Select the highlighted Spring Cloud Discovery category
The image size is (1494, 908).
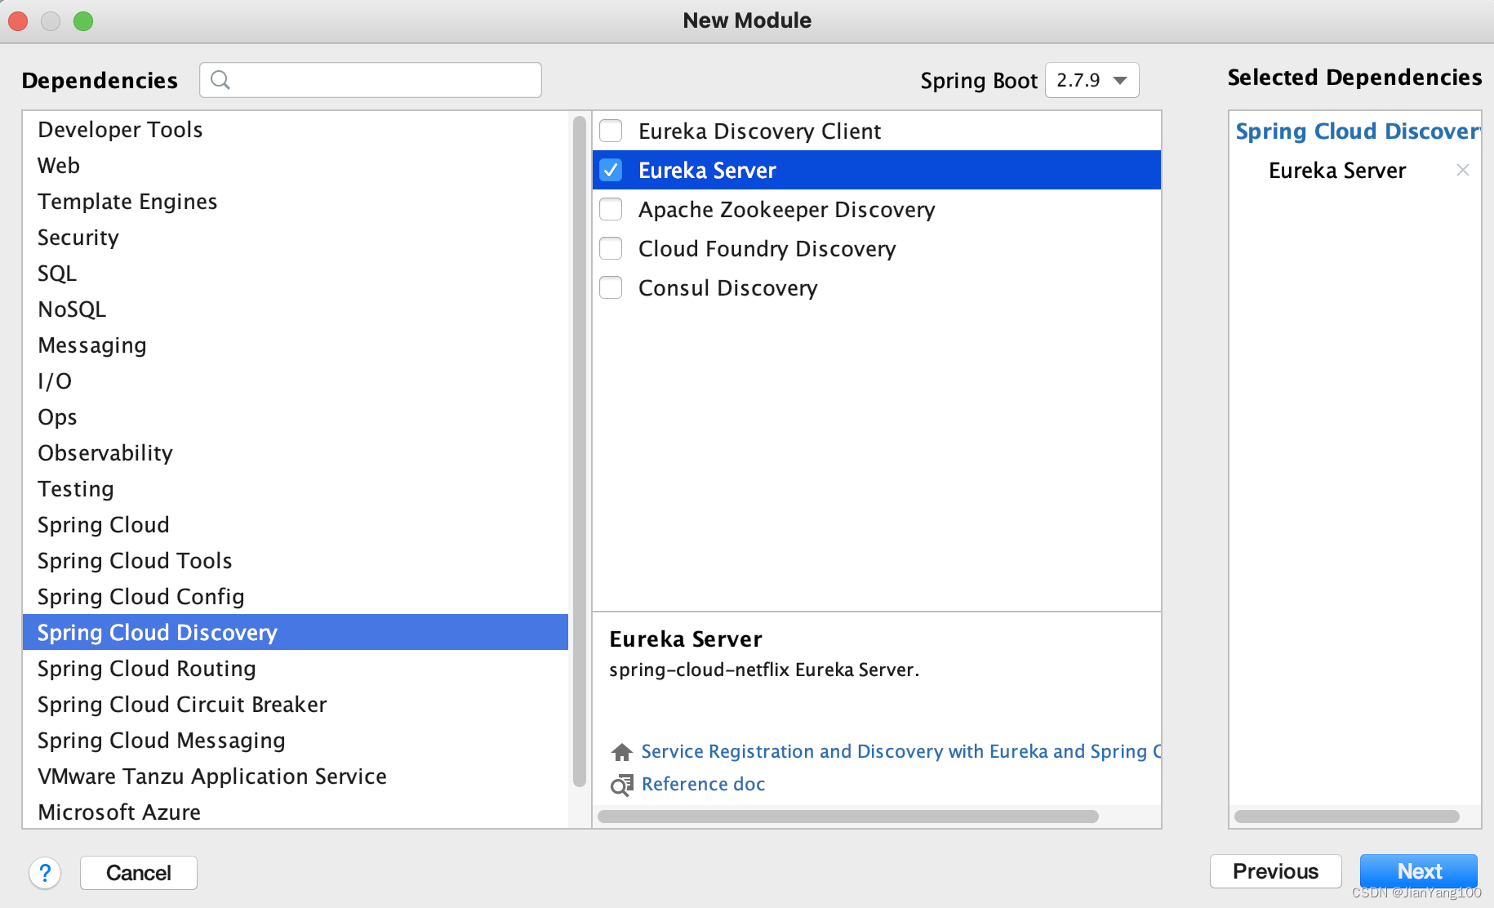pos(295,632)
